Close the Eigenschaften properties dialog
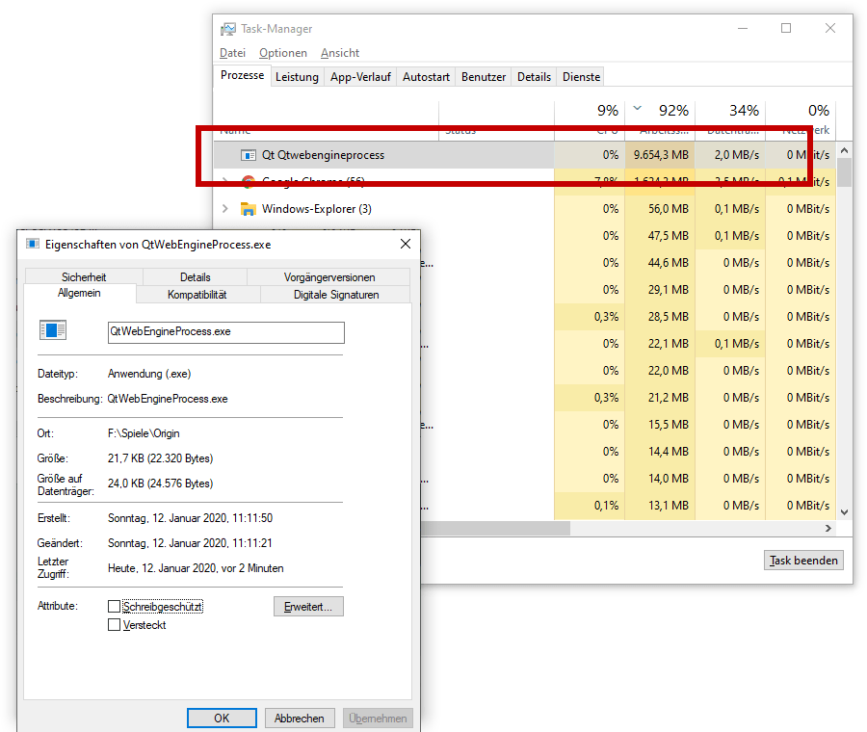 tap(406, 245)
